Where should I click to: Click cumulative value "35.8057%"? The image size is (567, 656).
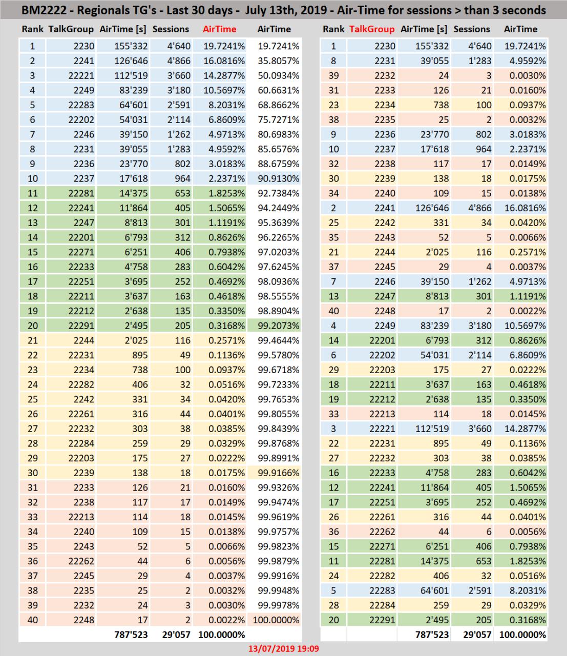[275, 61]
